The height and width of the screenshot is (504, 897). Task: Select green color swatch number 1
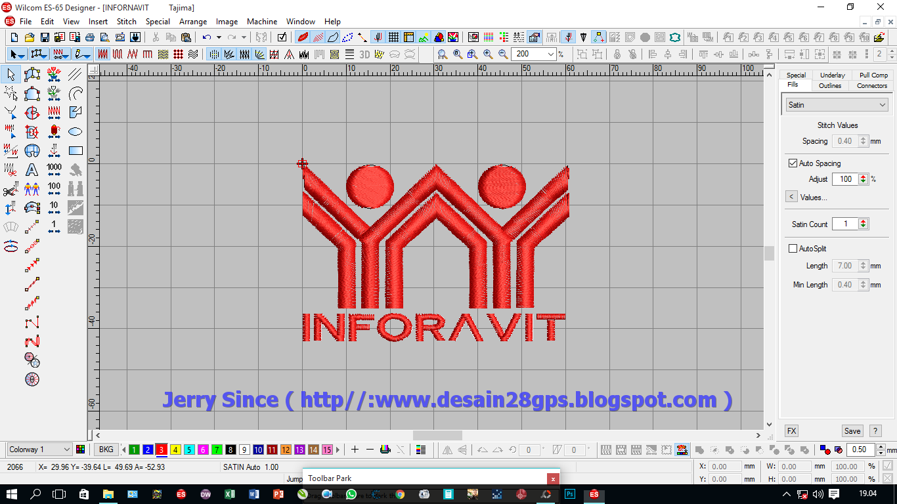pos(134,450)
